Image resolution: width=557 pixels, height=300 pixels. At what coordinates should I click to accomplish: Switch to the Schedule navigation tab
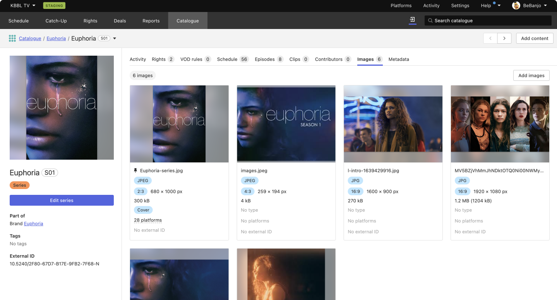coord(19,20)
